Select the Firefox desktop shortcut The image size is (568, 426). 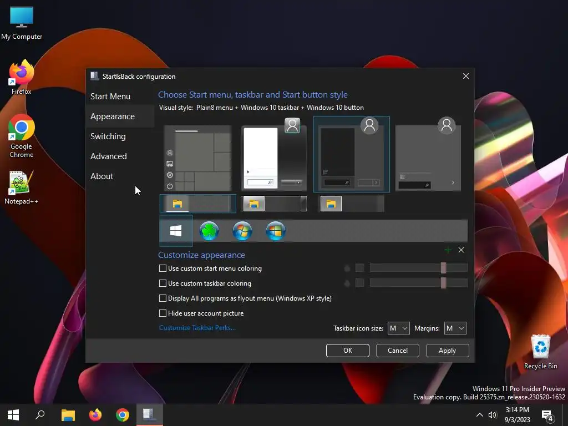(22, 77)
